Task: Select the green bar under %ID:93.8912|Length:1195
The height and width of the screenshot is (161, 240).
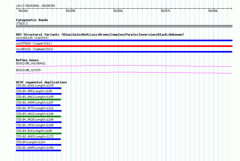Action: [38, 100]
